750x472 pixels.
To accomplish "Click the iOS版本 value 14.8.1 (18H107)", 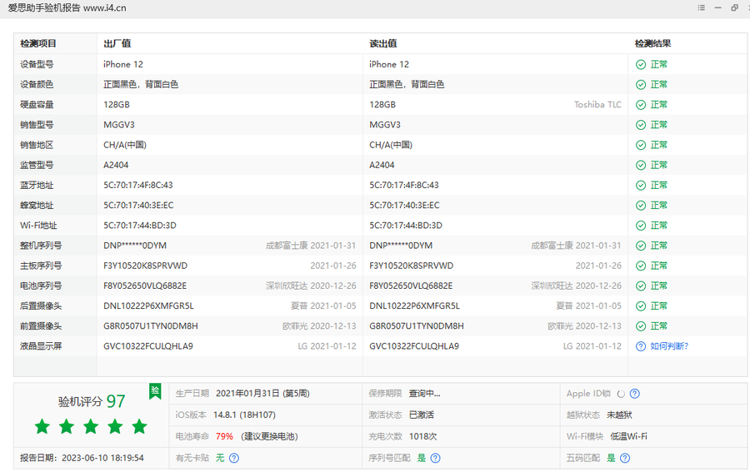I will point(244,415).
